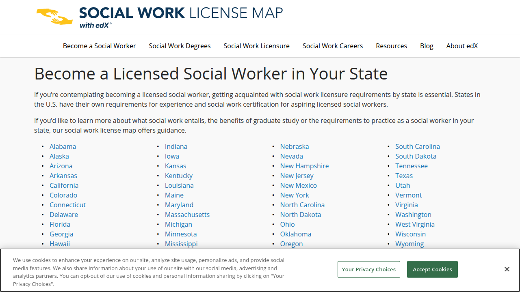Open the Utah link
Screen dimensions: 520x292
403,185
